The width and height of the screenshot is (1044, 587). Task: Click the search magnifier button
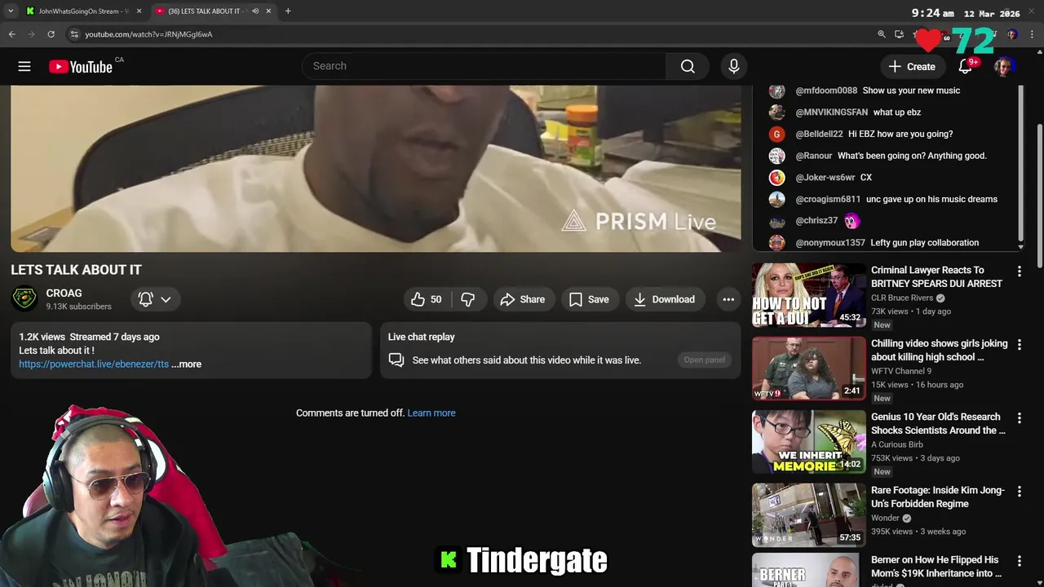point(688,66)
